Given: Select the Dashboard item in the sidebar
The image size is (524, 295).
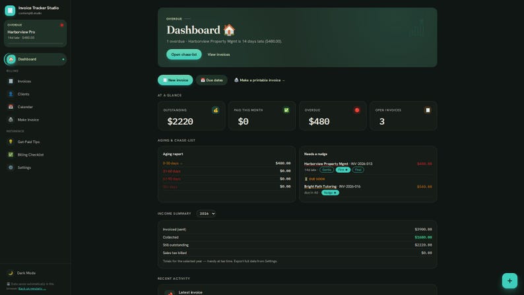Looking at the screenshot, I should coord(35,59).
